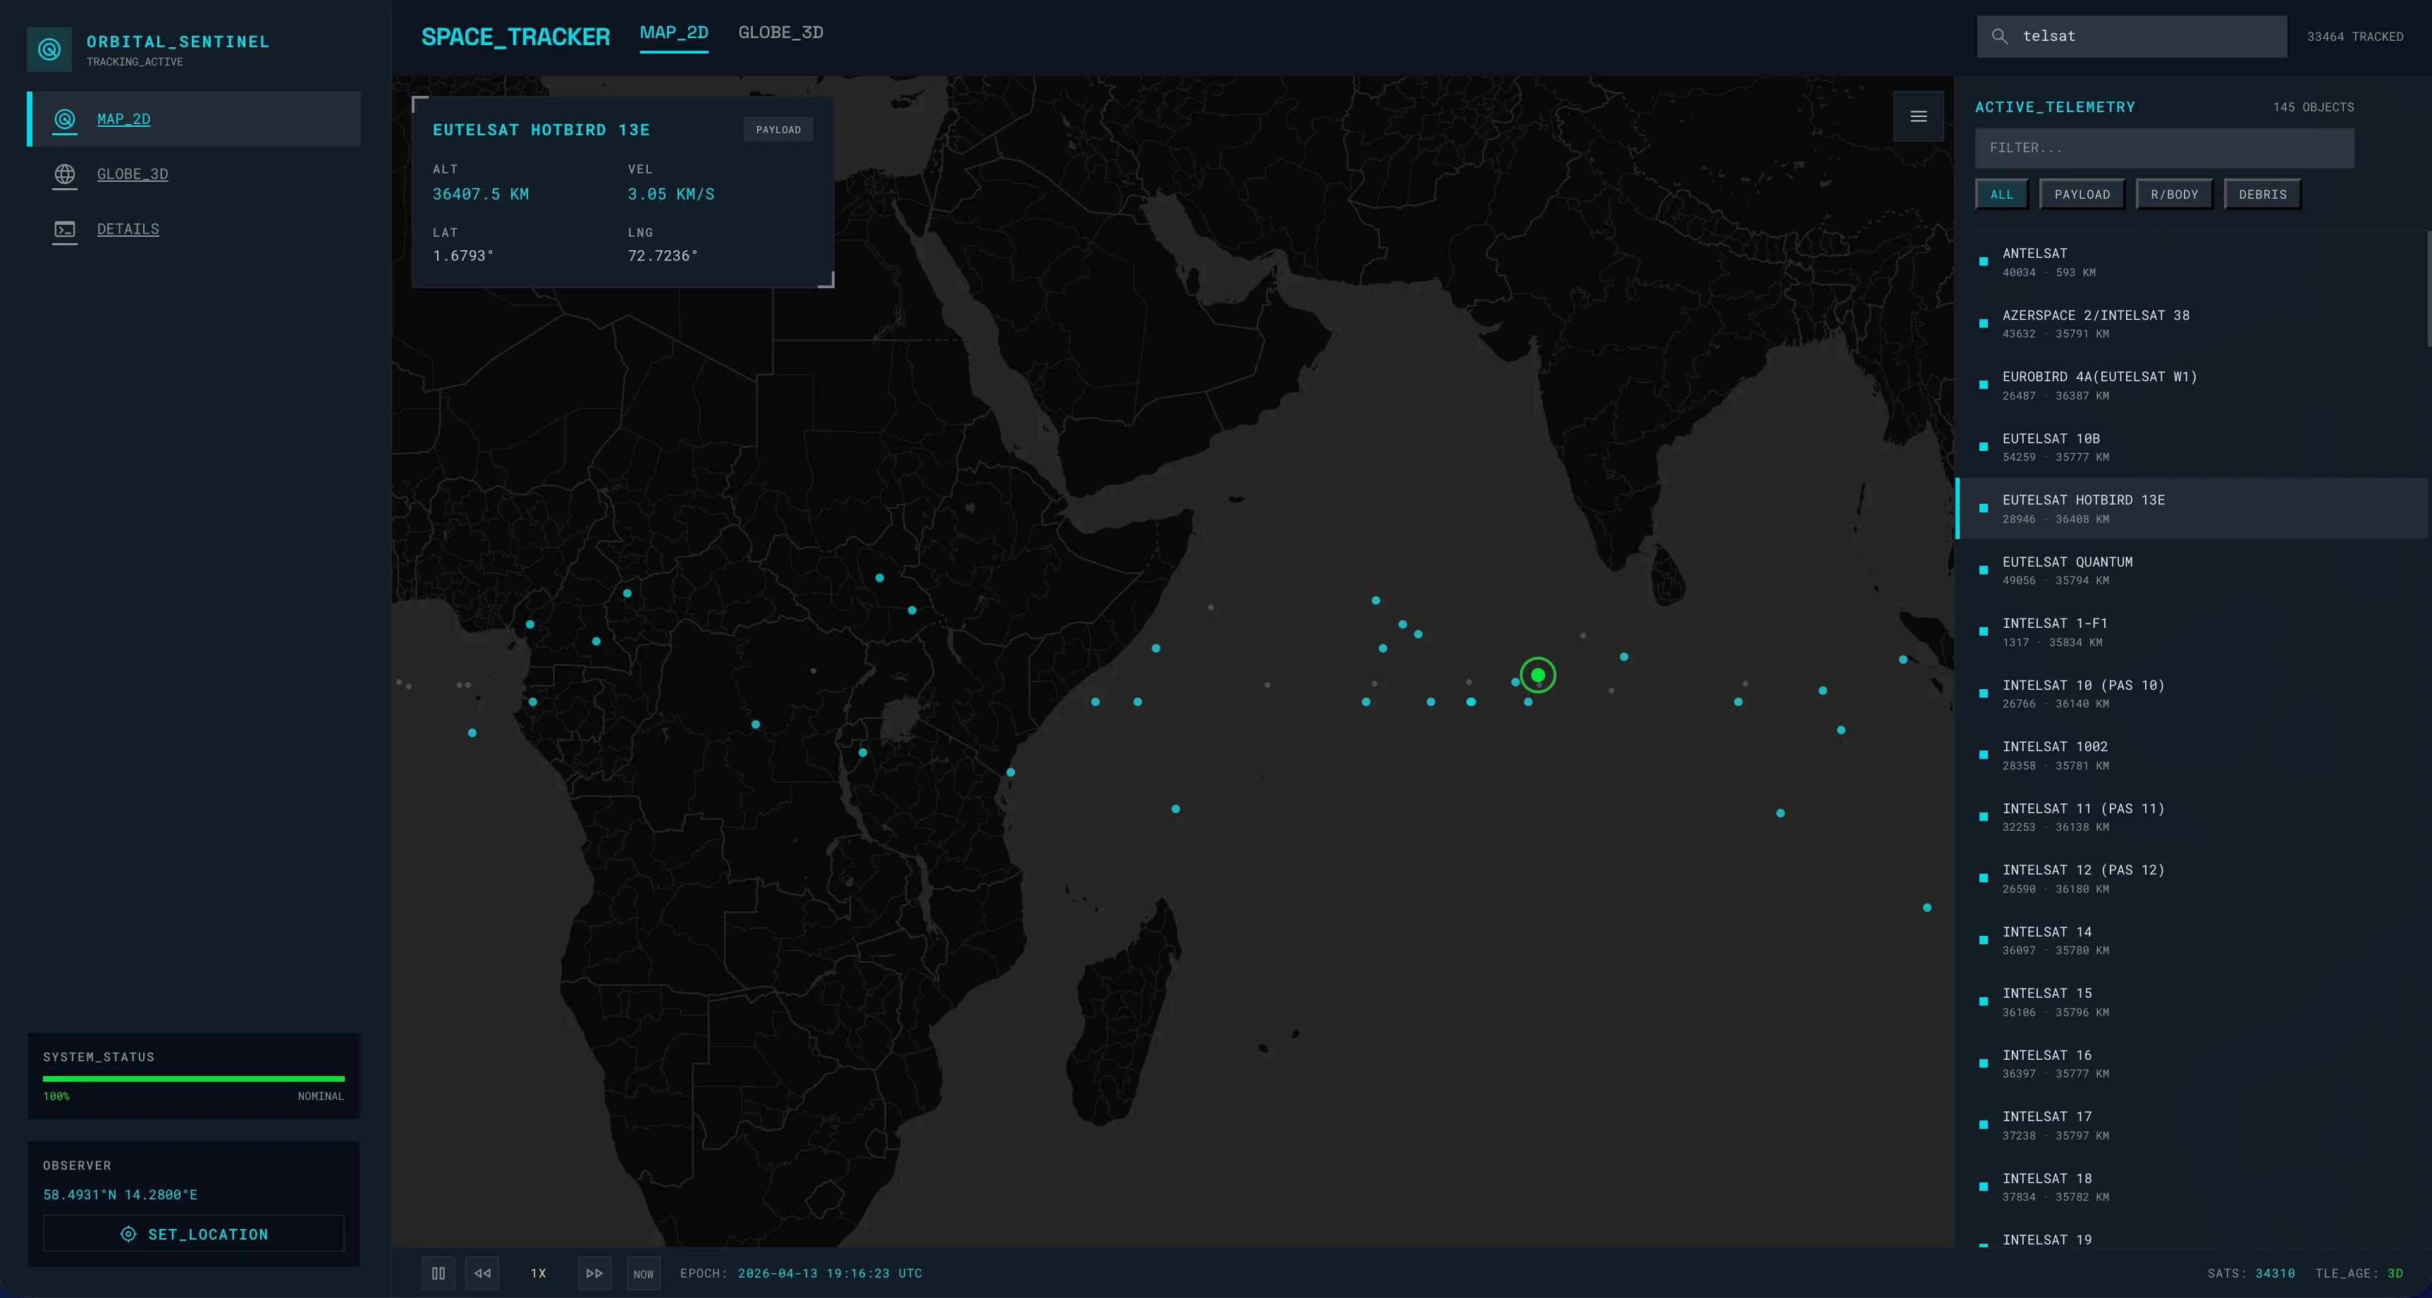2432x1298 pixels.
Task: Select INTELSAT 16 entry
Action: point(2190,1064)
